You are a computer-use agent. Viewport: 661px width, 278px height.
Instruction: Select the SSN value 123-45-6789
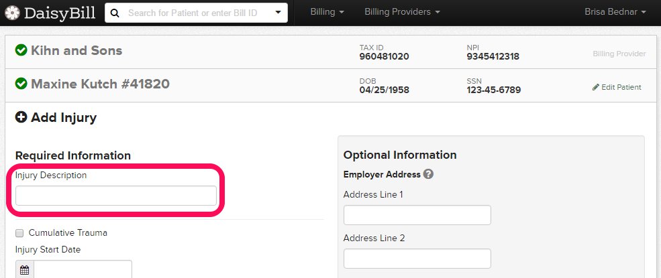coord(494,90)
